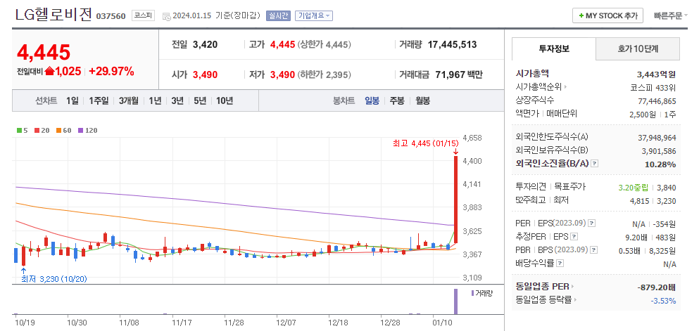Screen dimensions: 699x331
Task: Select the 5년 line chart period
Action: [x=200, y=100]
